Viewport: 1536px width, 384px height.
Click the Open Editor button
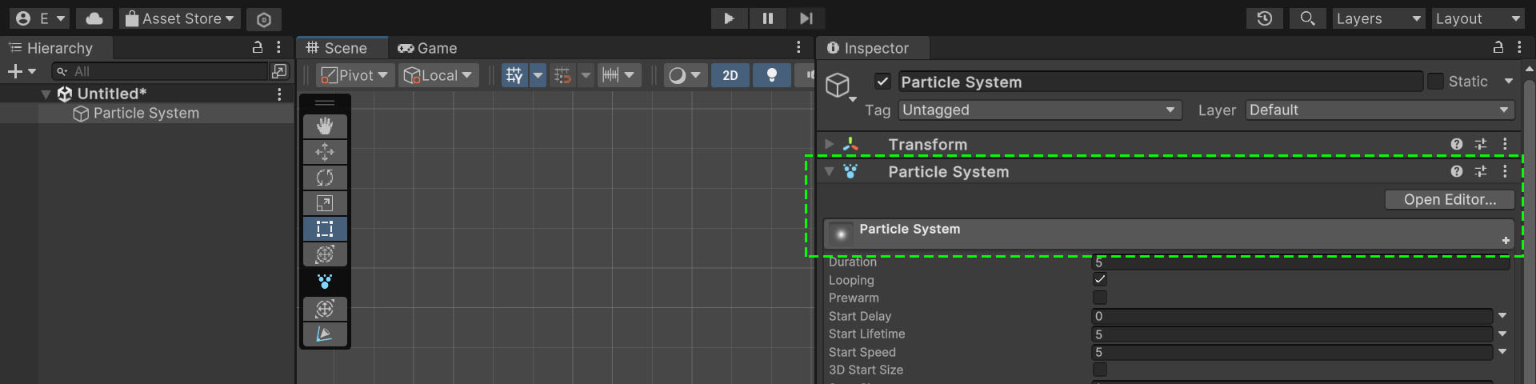[1450, 200]
